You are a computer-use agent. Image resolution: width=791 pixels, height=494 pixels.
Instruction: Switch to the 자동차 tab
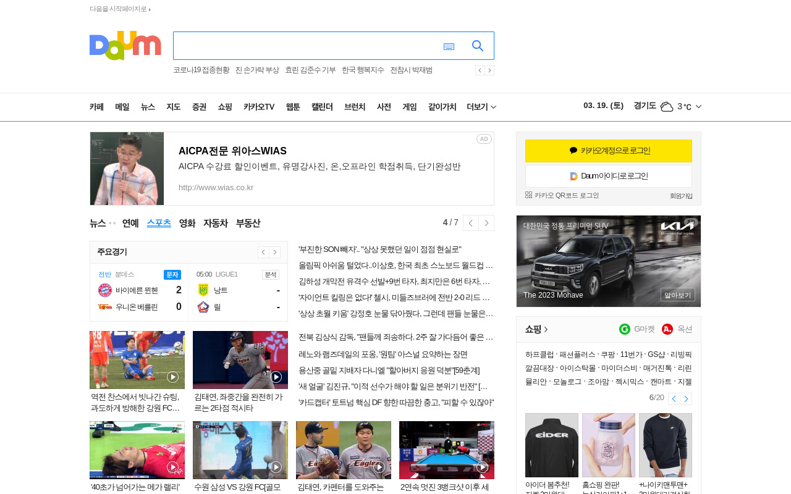(x=216, y=223)
